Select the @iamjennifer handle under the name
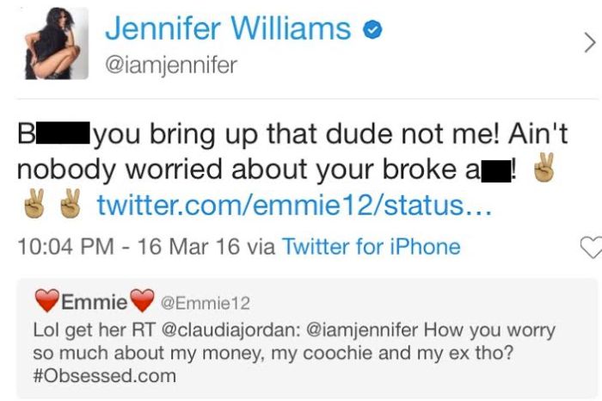The image size is (602, 401). point(172,64)
